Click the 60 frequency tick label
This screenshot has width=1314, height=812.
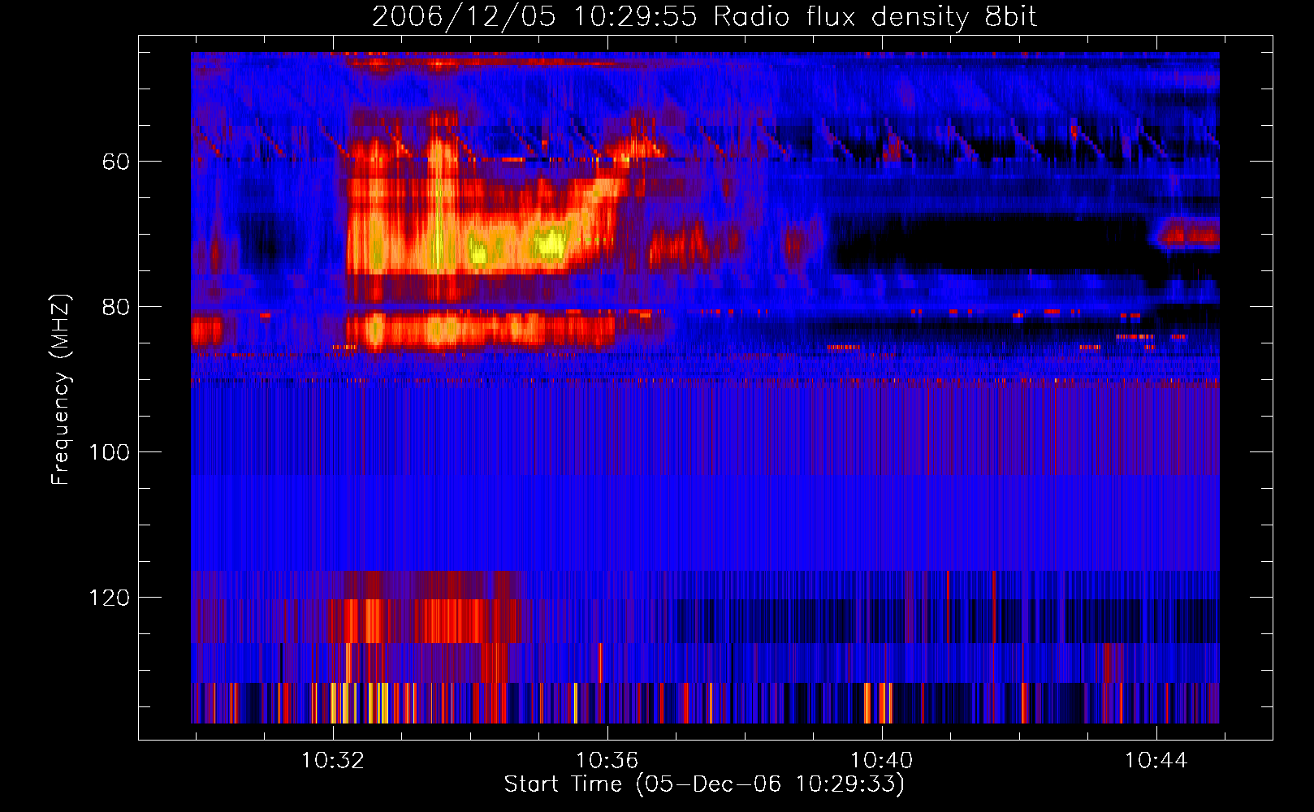pyautogui.click(x=116, y=162)
